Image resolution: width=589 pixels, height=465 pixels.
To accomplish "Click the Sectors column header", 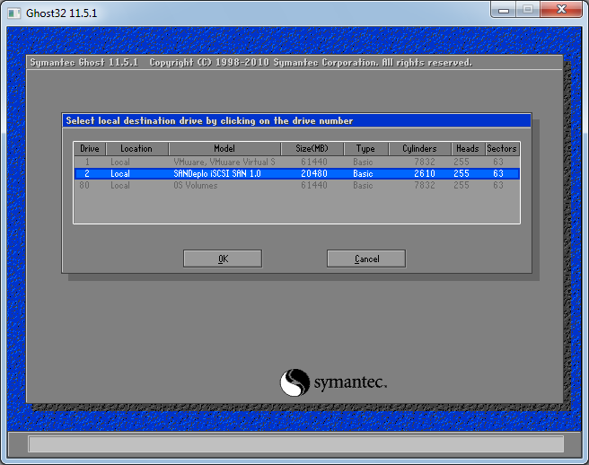I will coord(502,149).
